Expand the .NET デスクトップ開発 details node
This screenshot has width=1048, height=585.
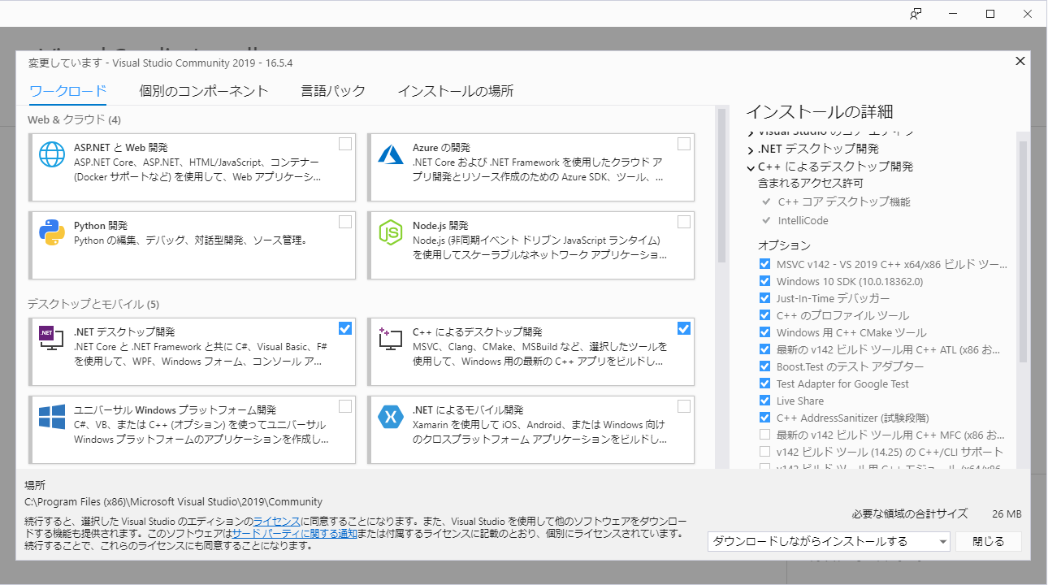pos(751,149)
